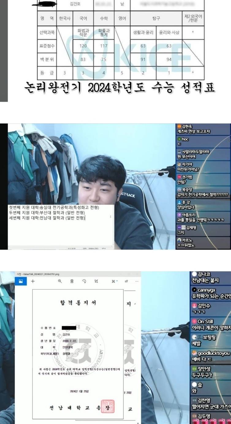This screenshot has height=424, width=231.
Task: Click the 제2외국어/한문 column header
Action: pyautogui.click(x=192, y=18)
